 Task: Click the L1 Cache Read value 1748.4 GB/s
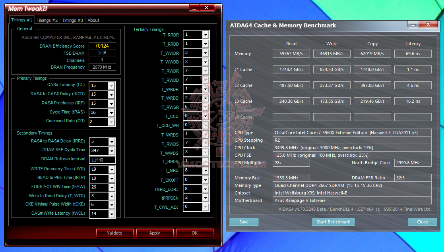(x=291, y=69)
